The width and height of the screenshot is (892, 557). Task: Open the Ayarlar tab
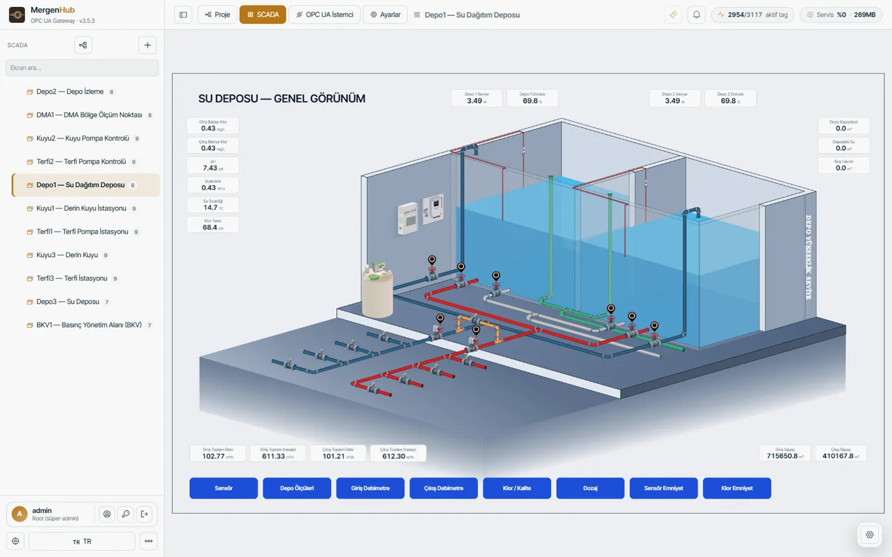[385, 15]
